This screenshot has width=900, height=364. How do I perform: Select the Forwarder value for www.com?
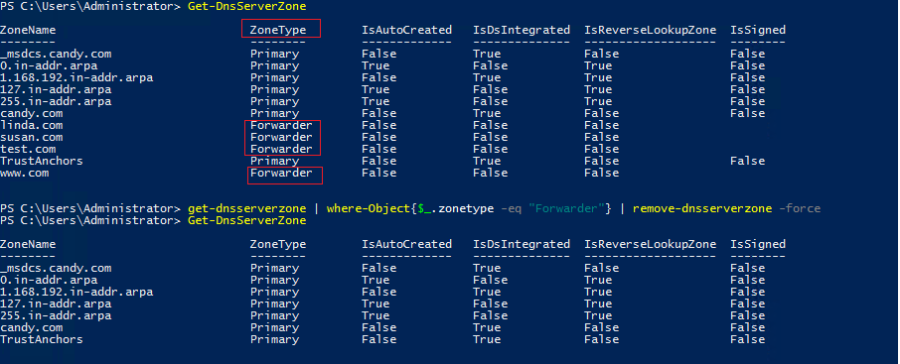pos(281,173)
